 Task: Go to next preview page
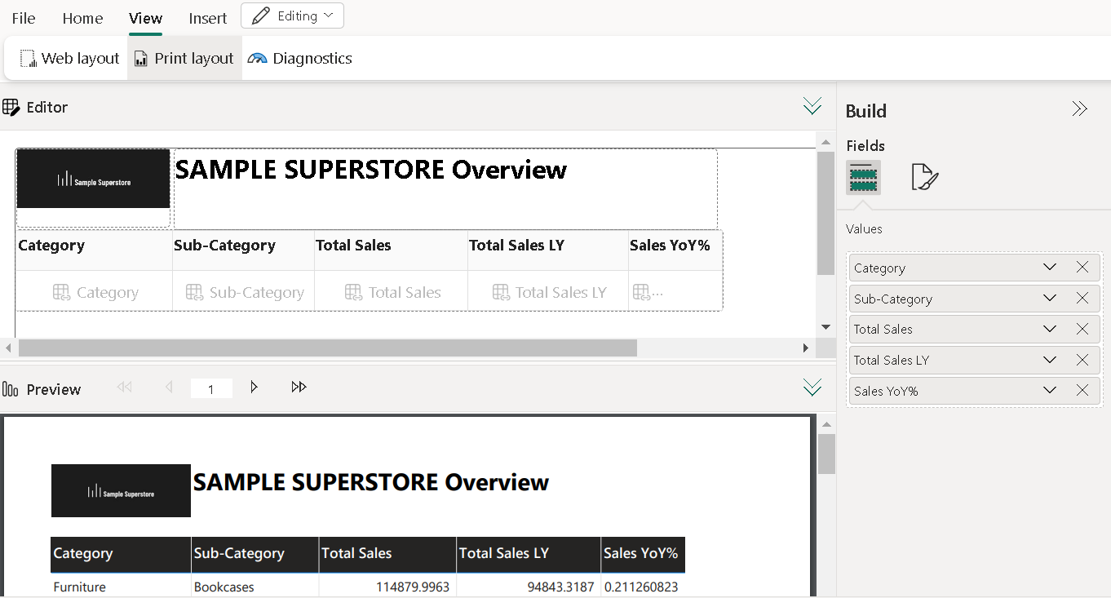254,388
